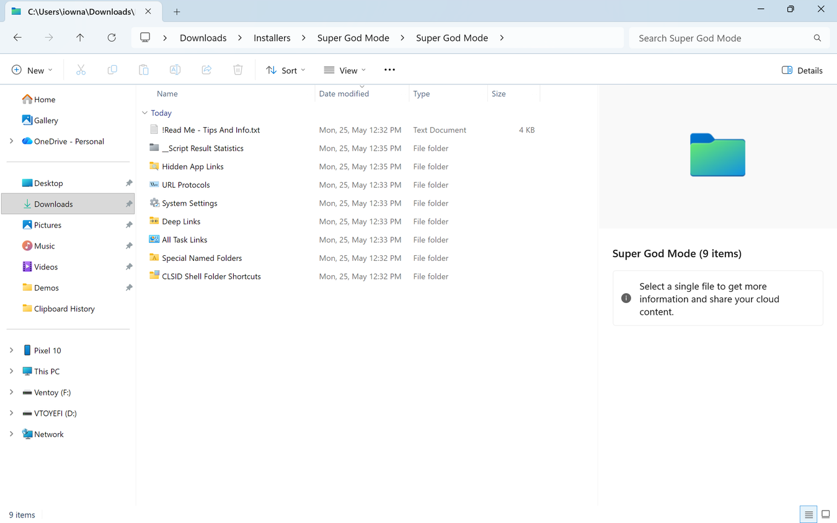Sort by the Type column header
This screenshot has height=523, width=837.
click(x=422, y=94)
